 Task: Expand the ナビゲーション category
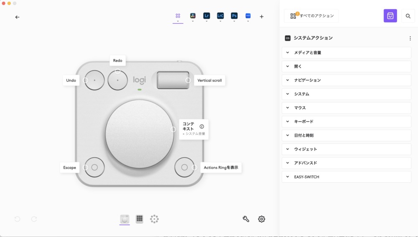point(347,80)
